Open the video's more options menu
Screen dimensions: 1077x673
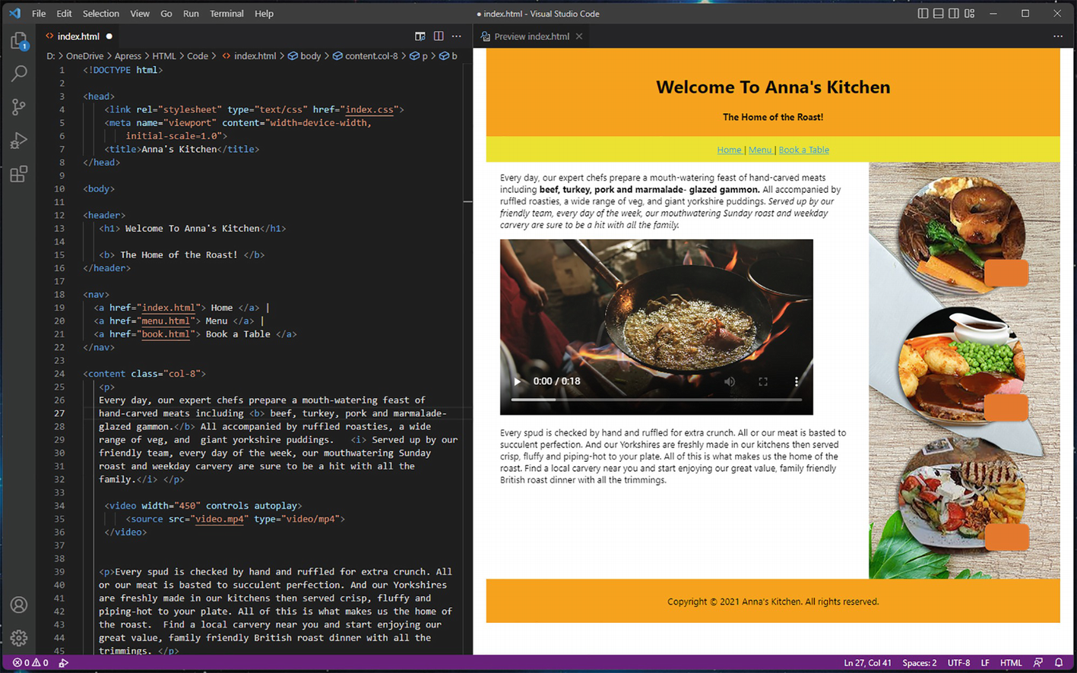796,381
